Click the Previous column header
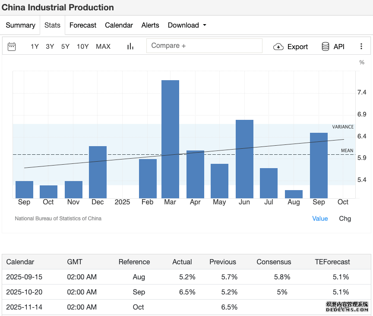Screen dimensions: 373x316 coord(223,262)
